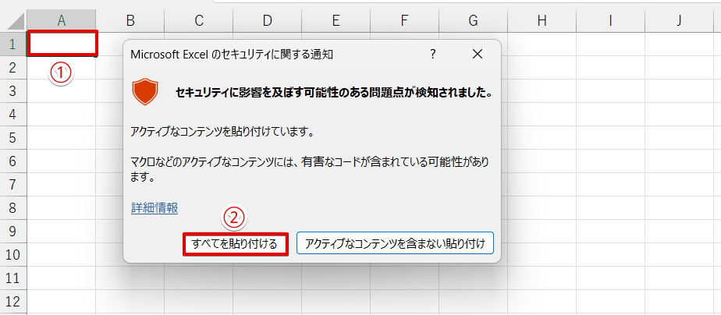Select row 12 header

(x=13, y=302)
